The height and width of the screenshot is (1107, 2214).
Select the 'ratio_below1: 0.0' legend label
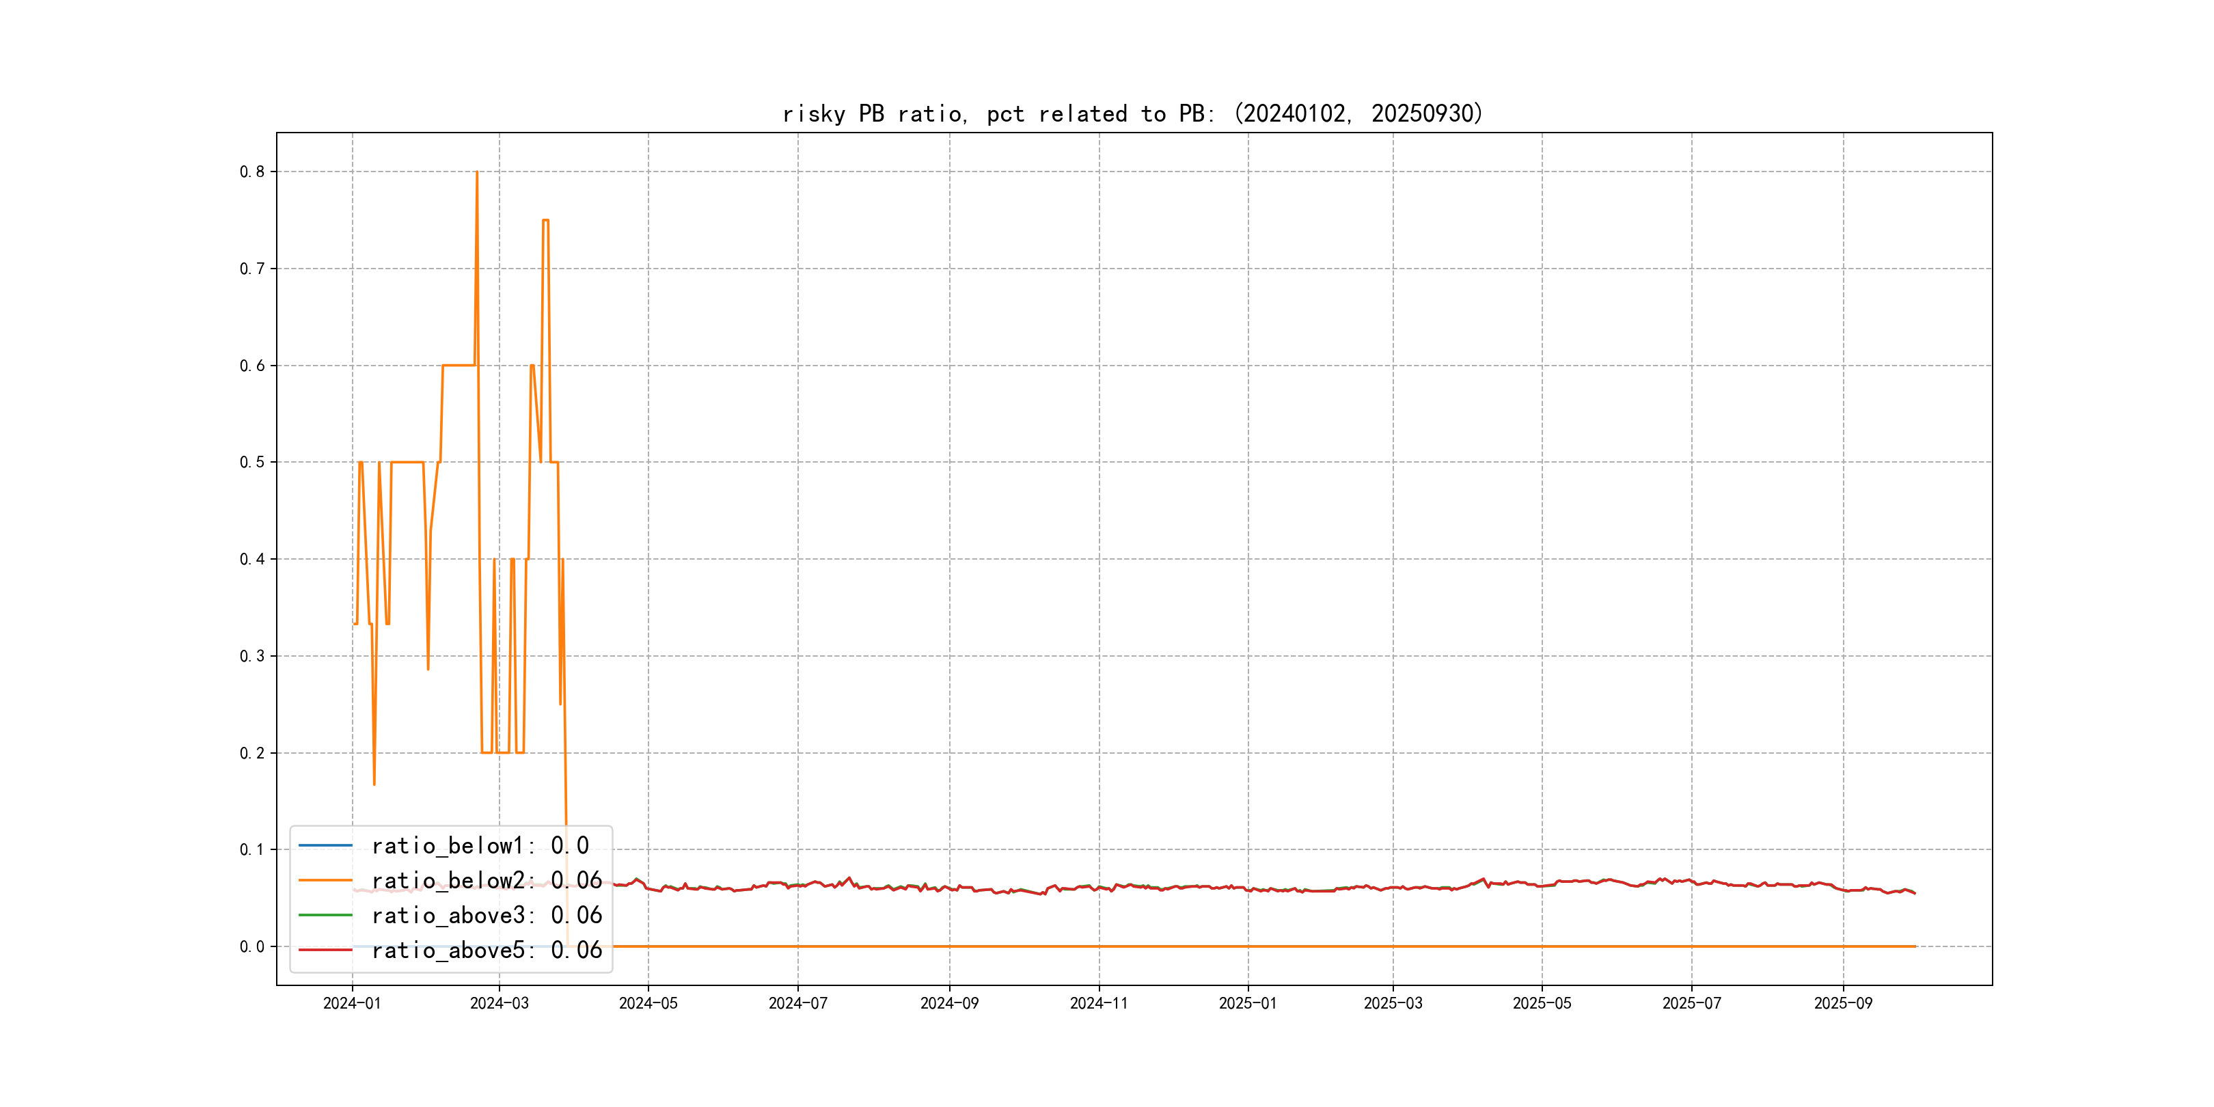480,846
